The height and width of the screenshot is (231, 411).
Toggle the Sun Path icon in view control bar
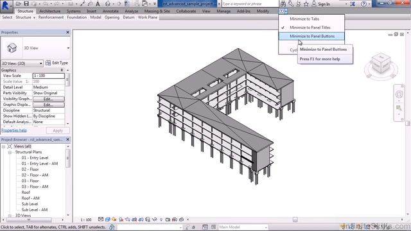[114, 219]
